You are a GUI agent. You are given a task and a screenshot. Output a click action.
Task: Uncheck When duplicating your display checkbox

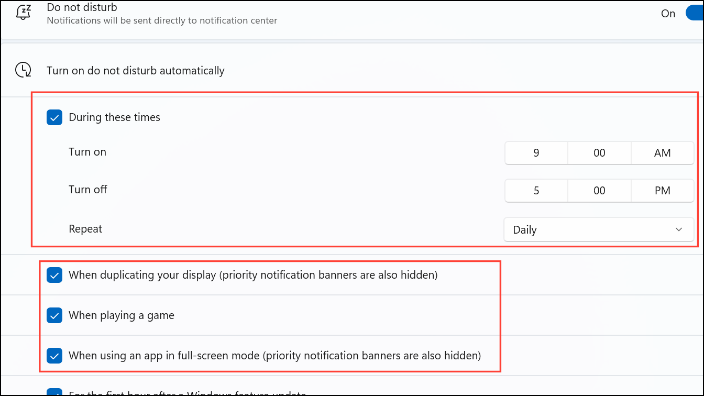54,274
